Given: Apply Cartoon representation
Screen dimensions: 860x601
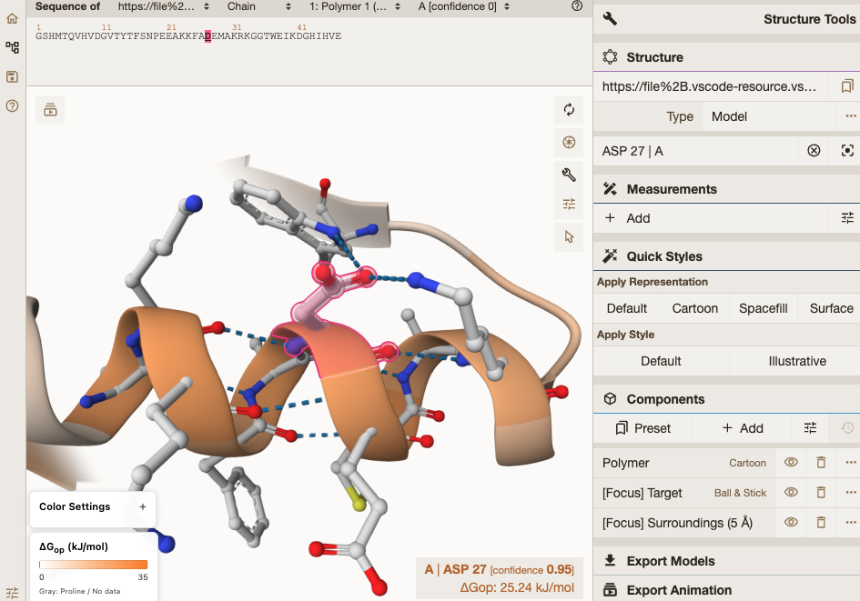Looking at the screenshot, I should [x=695, y=308].
